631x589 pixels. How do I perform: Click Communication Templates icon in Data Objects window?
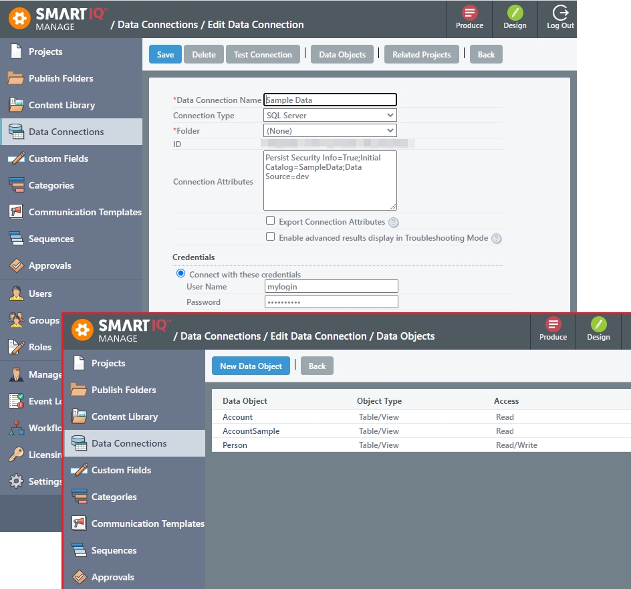[79, 523]
